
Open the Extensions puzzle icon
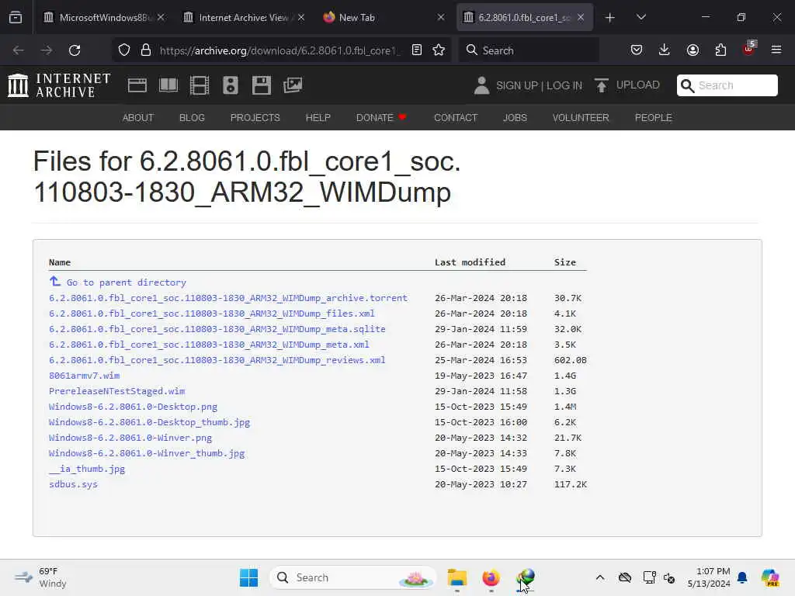click(x=720, y=50)
